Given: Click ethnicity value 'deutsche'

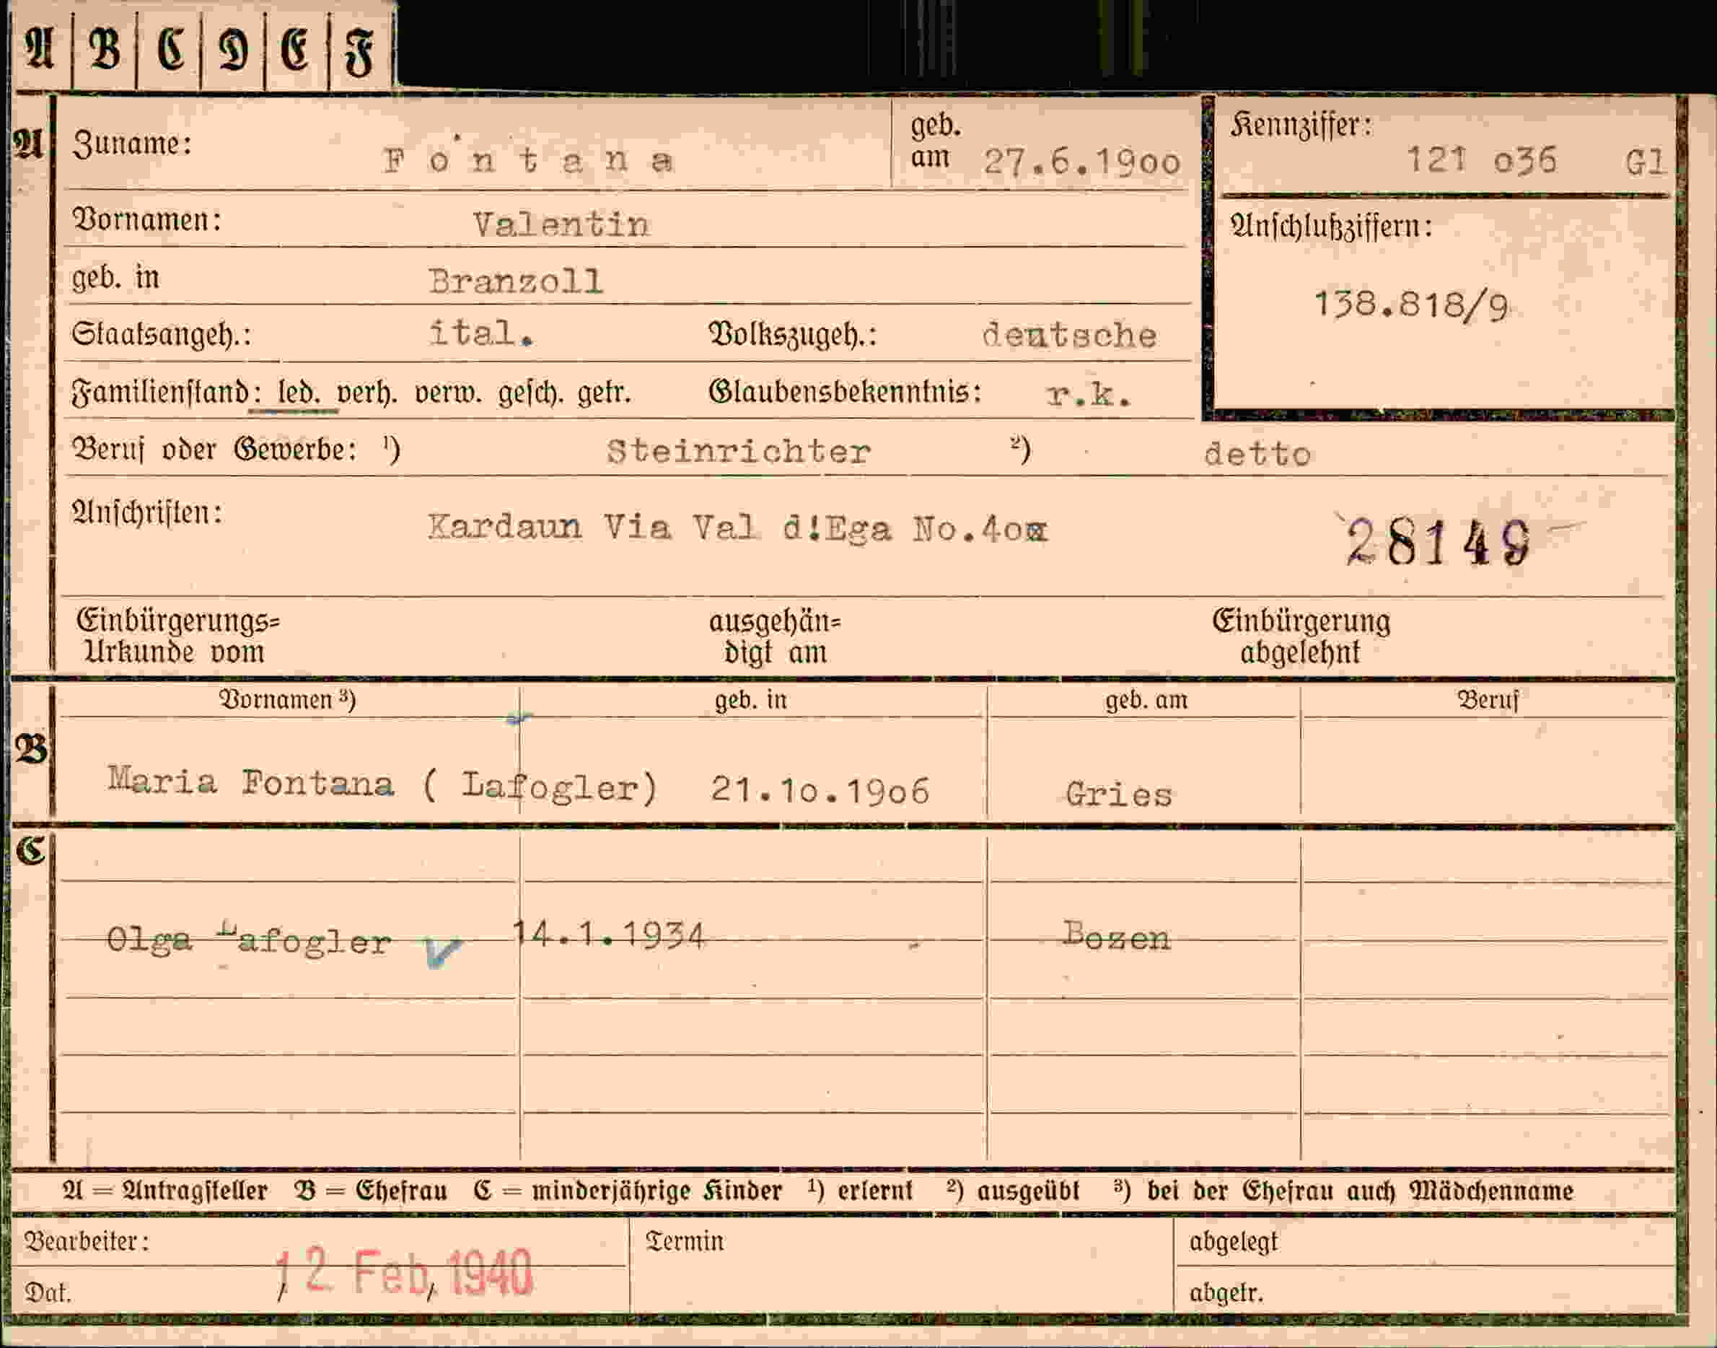Looking at the screenshot, I should tap(1070, 336).
